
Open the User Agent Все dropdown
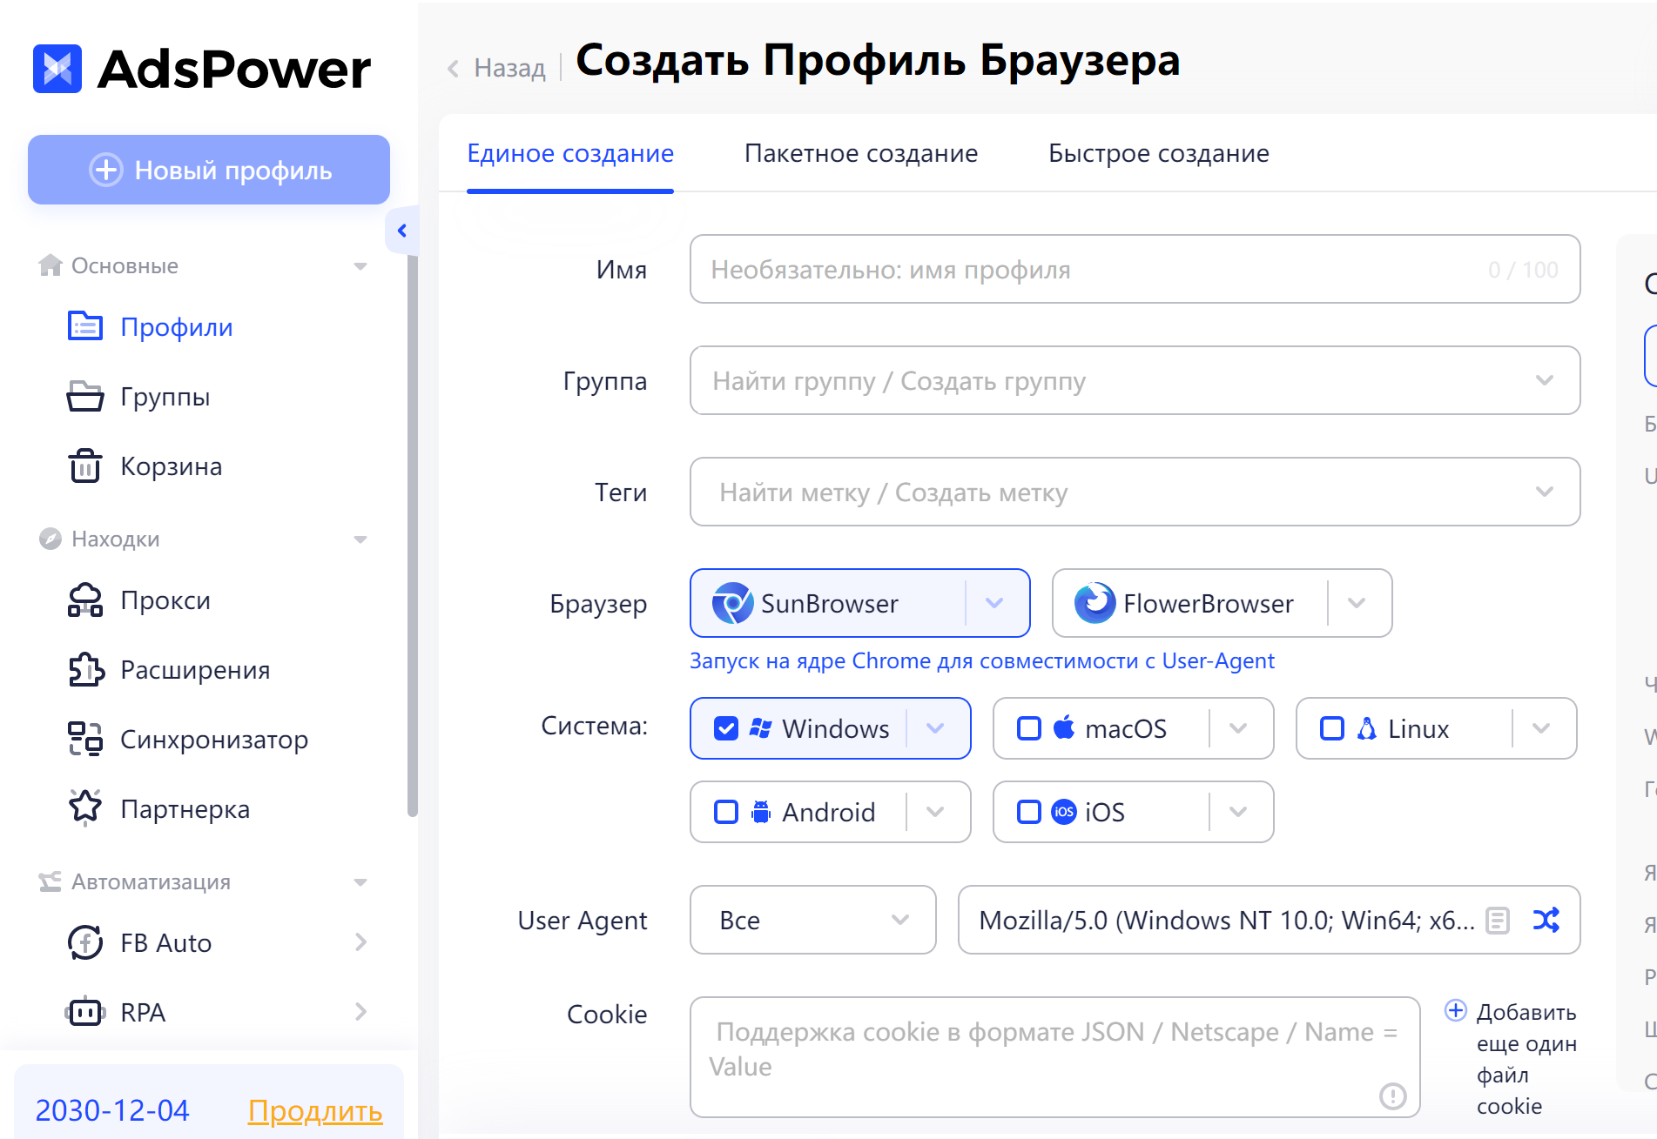click(x=813, y=920)
